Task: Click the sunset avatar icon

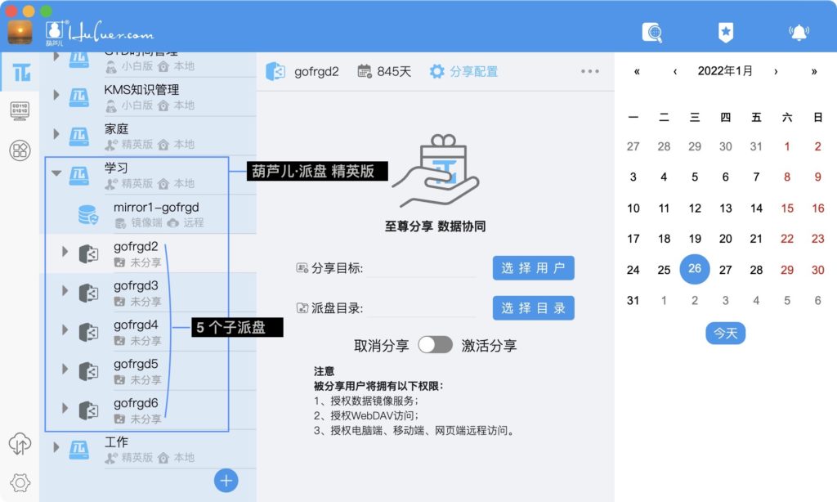Action: (20, 32)
